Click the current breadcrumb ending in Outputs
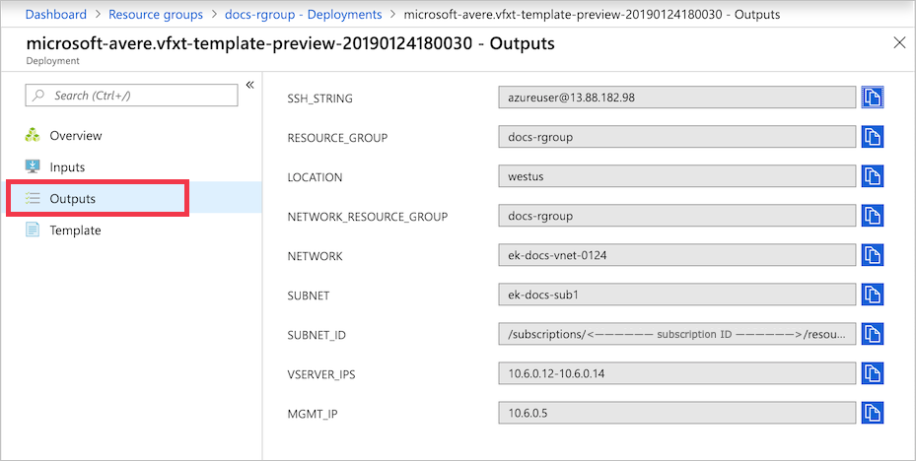Screen dimensions: 916x461 point(592,14)
